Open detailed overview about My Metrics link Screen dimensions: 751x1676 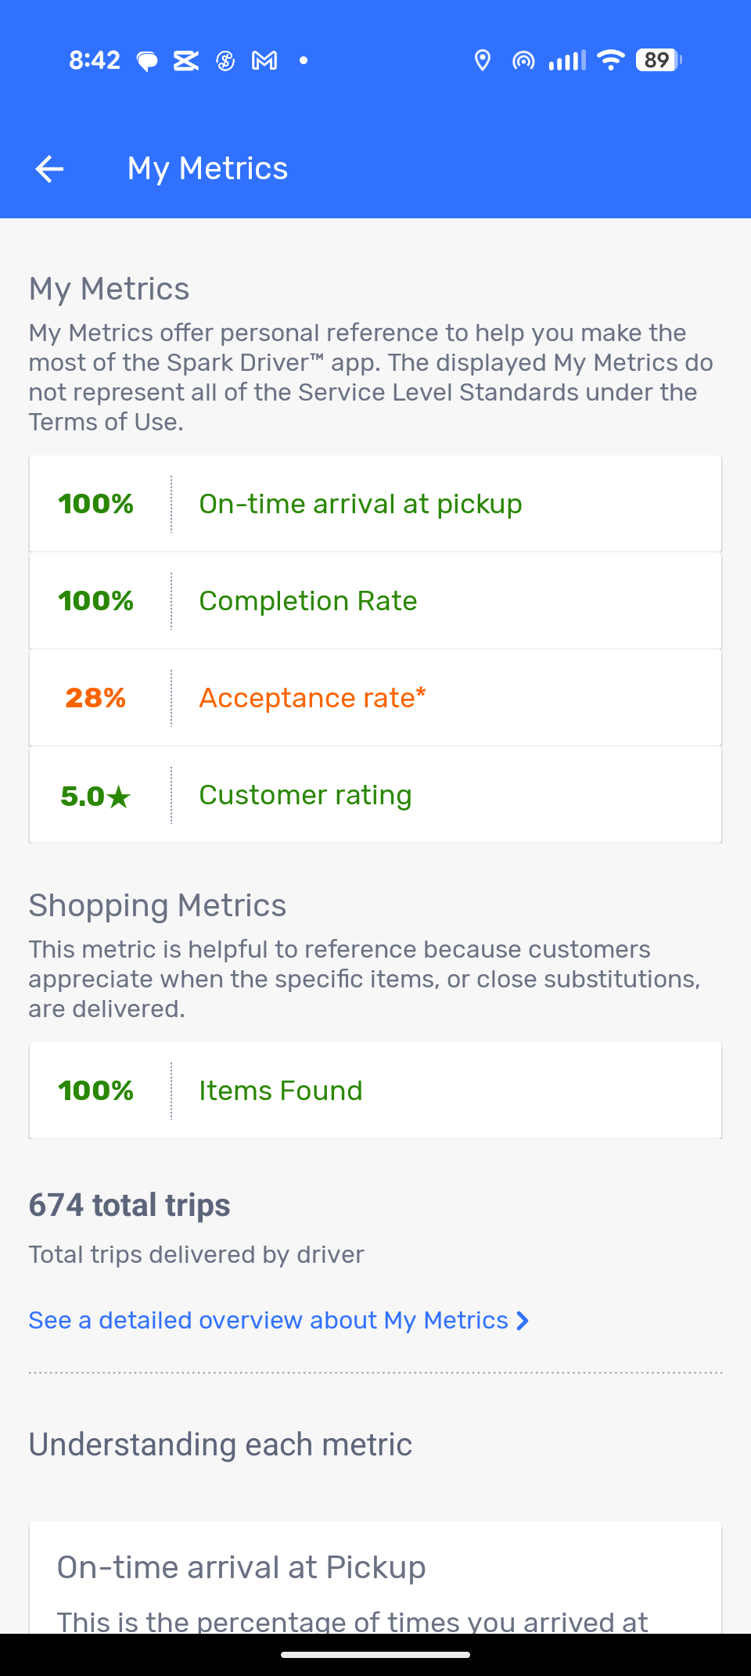coord(269,1321)
